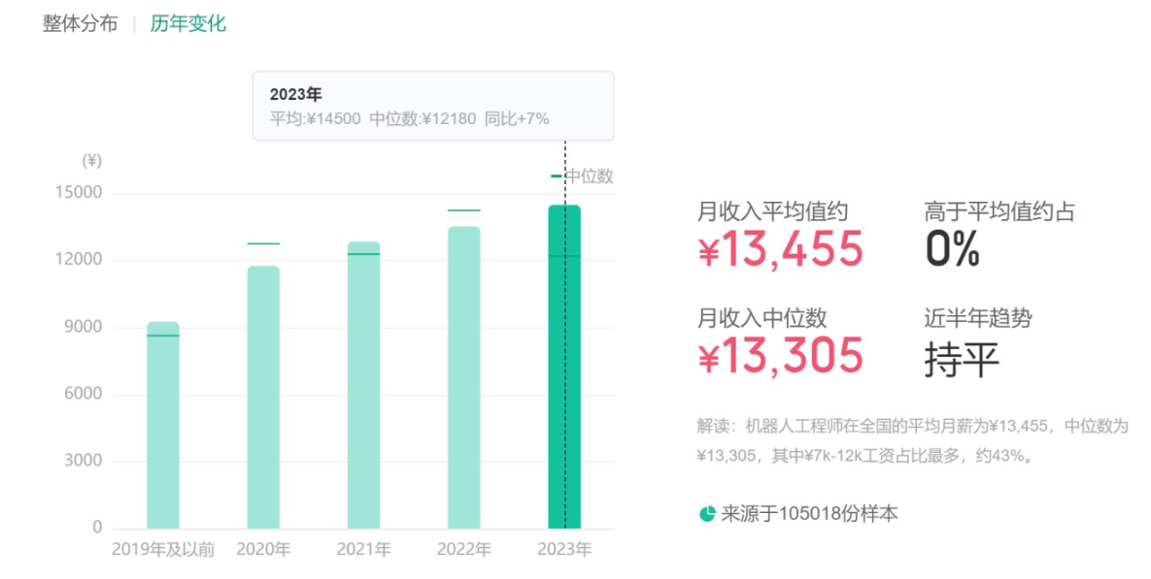Click the 月收入平均值约 label
Image resolution: width=1151 pixels, height=579 pixels.
click(773, 211)
